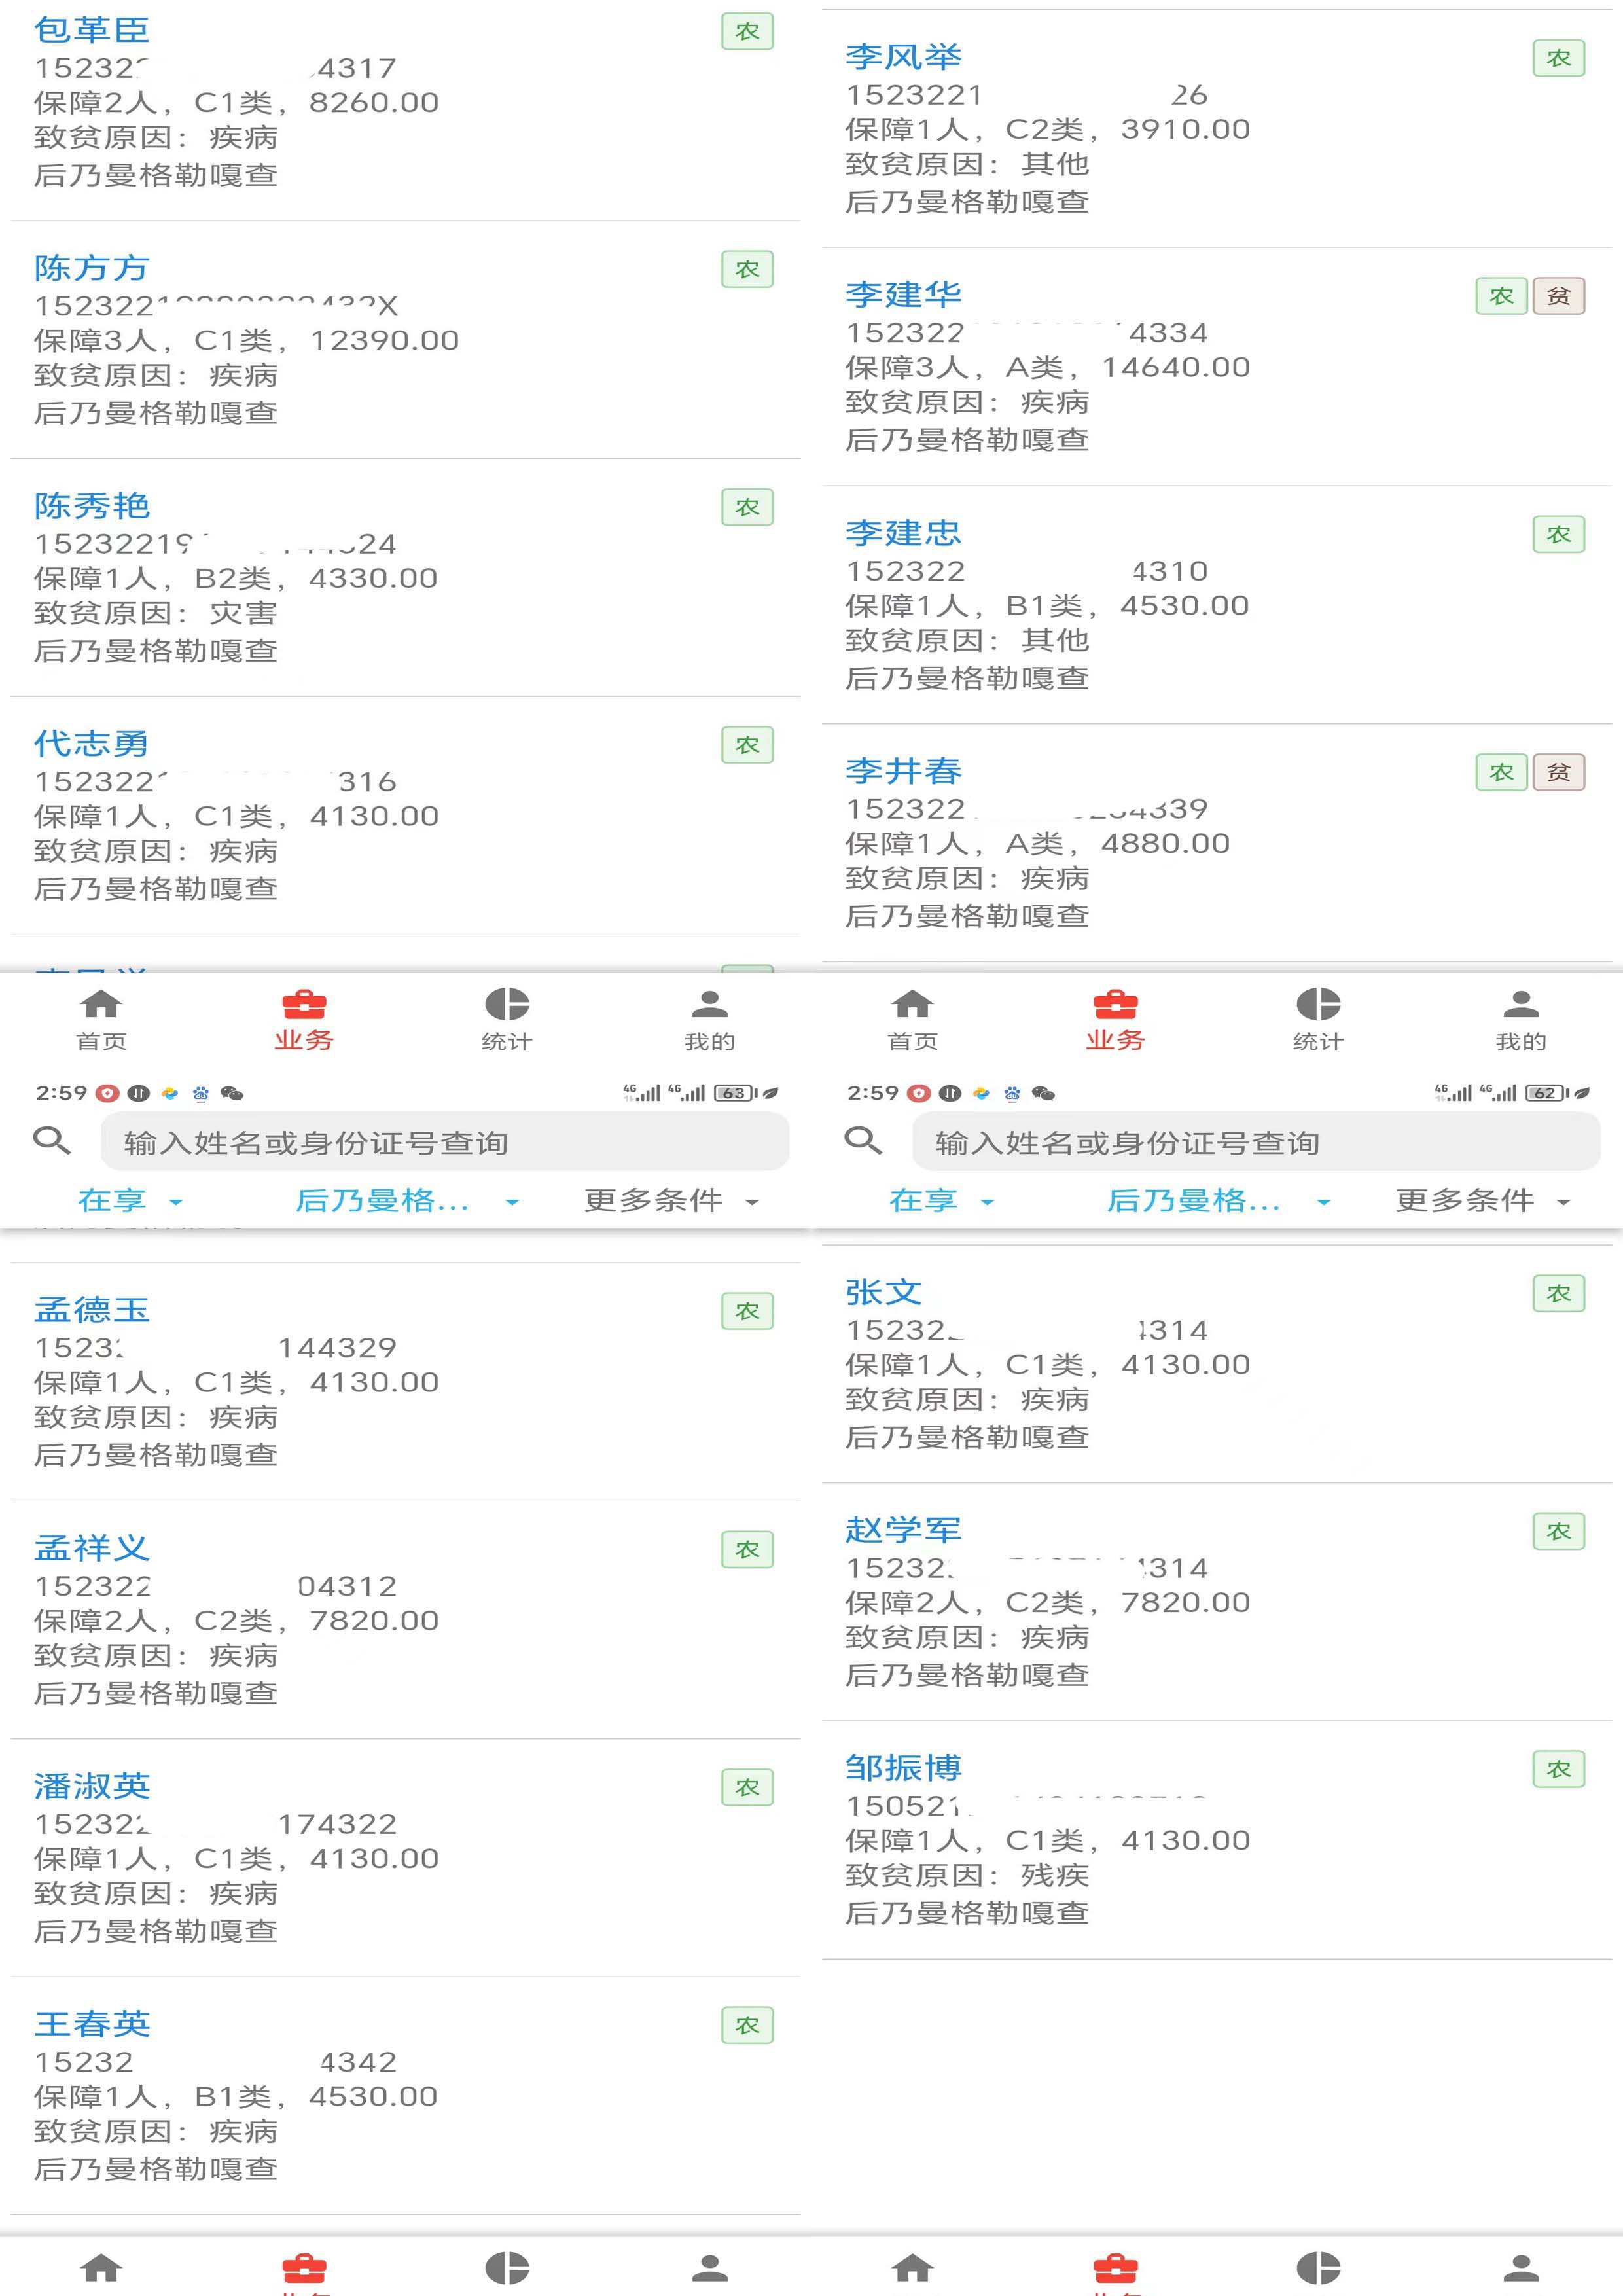The height and width of the screenshot is (2296, 1623).
Task: Tap the green 农 badge beside 包革臣
Action: pos(747,32)
